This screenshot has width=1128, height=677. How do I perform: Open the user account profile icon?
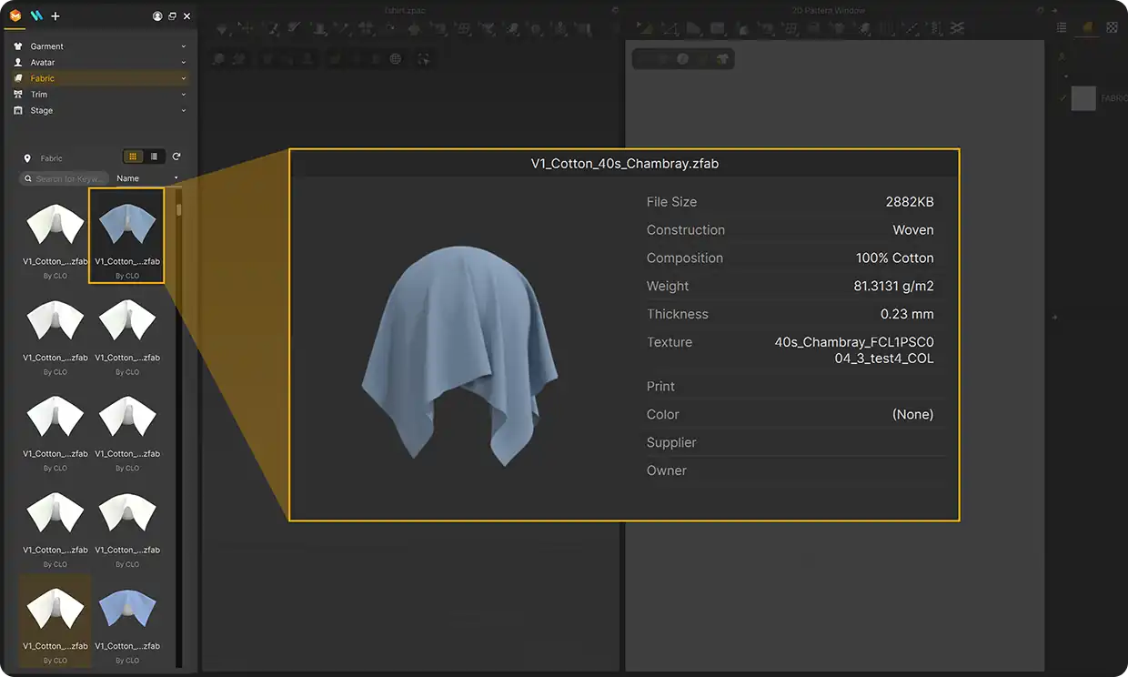coord(157,16)
